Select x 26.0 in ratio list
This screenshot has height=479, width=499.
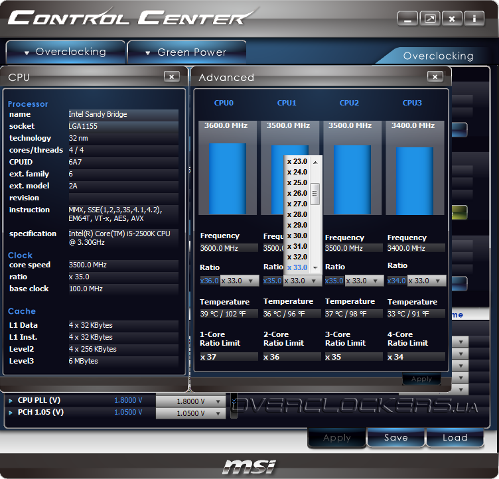click(297, 193)
